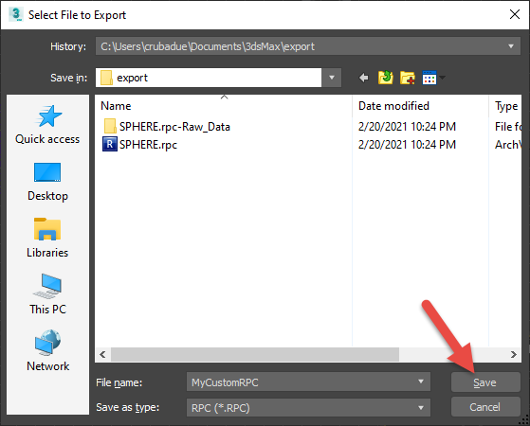Viewport: 530px width, 426px height.
Task: Click the SPHERE.rpc date modified cell
Action: (407, 145)
